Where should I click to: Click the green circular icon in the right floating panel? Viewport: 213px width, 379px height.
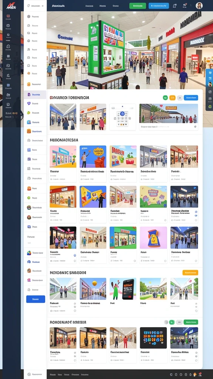point(210,106)
